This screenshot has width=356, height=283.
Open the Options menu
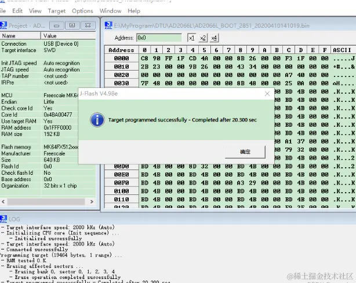click(82, 11)
